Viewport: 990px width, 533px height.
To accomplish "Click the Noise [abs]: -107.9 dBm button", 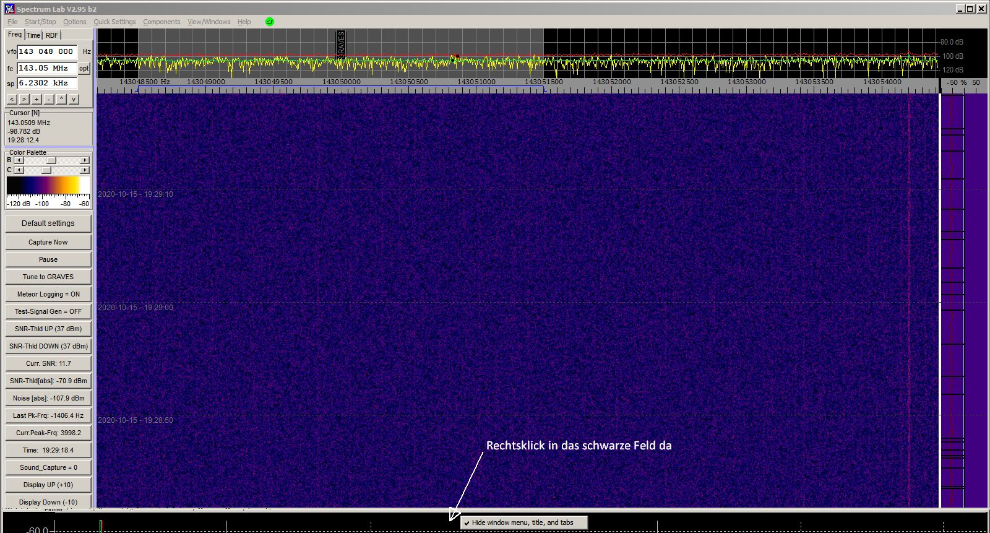I will pyautogui.click(x=48, y=398).
